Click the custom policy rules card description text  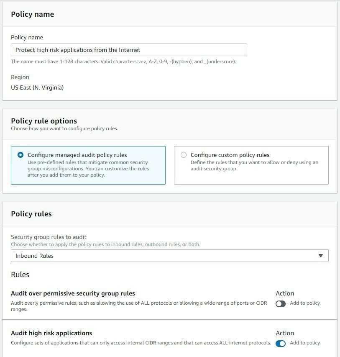(x=254, y=165)
